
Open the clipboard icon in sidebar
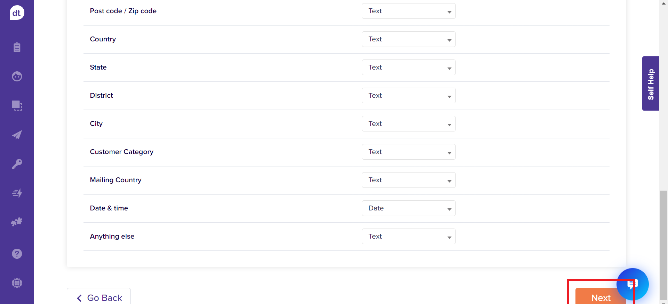click(x=17, y=47)
